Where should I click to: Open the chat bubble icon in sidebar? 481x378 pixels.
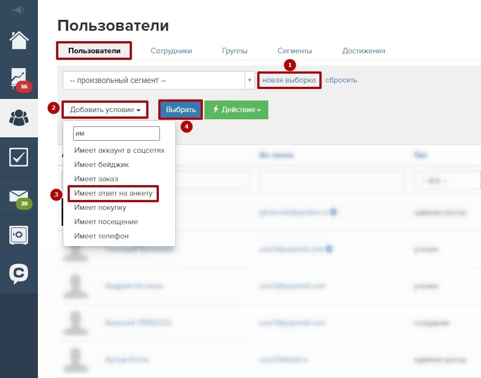[19, 274]
